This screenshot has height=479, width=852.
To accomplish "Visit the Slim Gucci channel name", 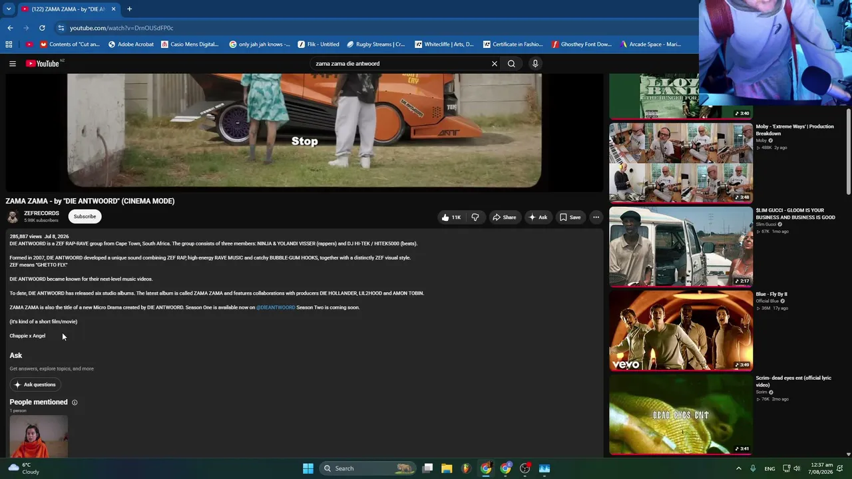I will click(766, 225).
